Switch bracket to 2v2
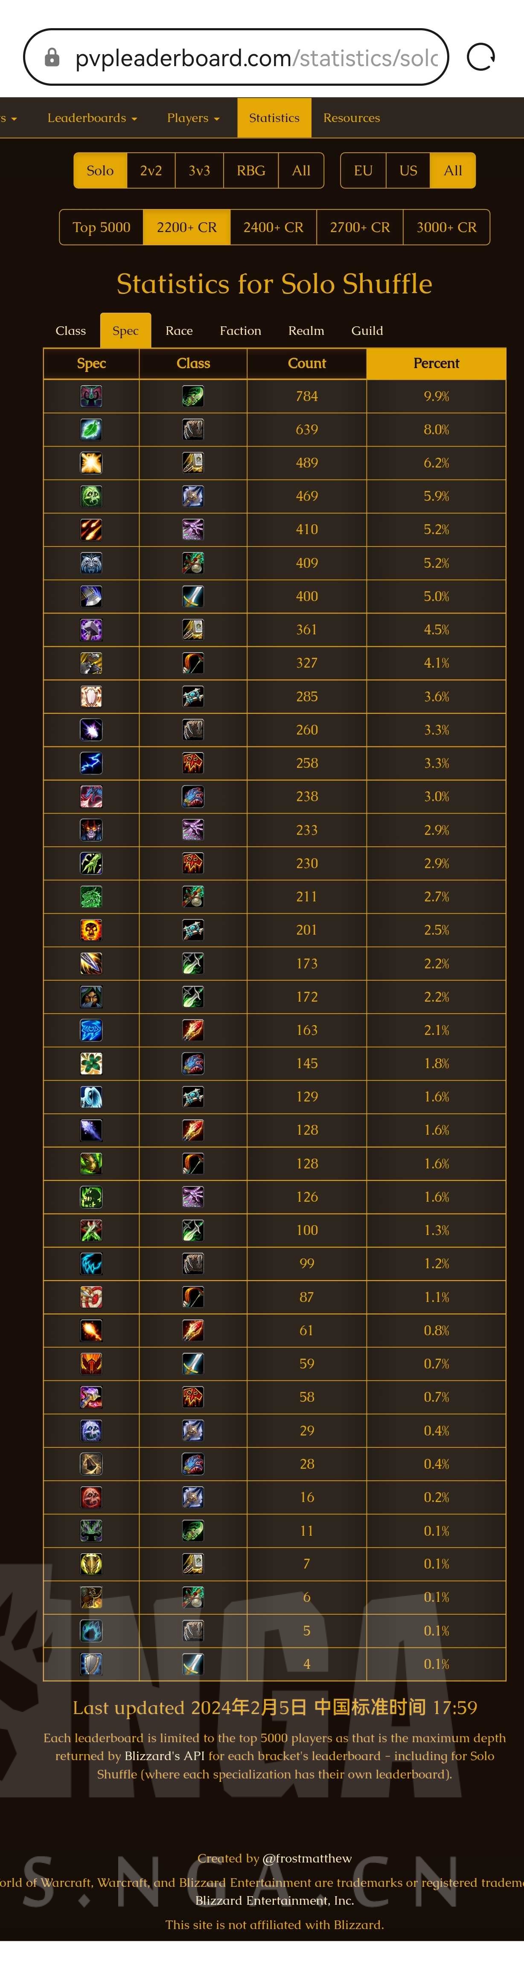524x1964 pixels. click(151, 171)
